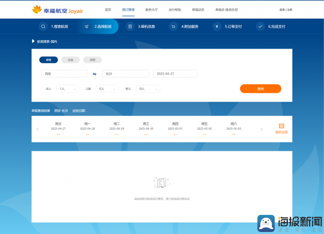Click the departure city field 西安
This screenshot has width=324, height=234.
pyautogui.click(x=65, y=74)
